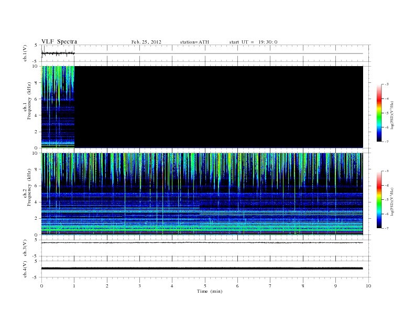The width and height of the screenshot is (415, 321).
Task: Click the 'ch.4(V)' axis label
Action: 25,269
